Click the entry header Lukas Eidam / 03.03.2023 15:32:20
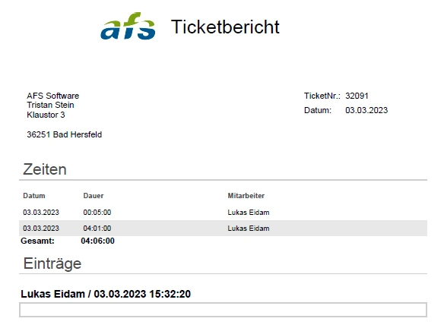 pos(106,294)
